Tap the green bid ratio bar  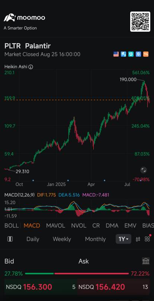point(39,273)
